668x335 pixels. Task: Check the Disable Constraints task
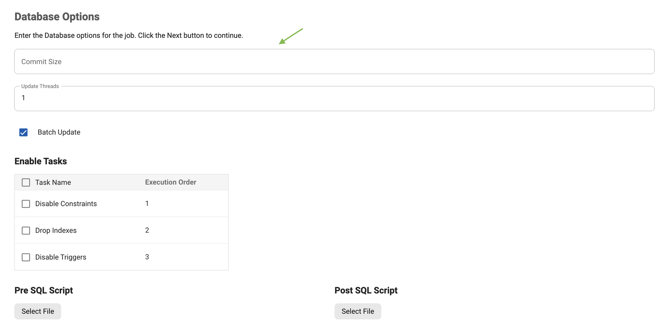[25, 204]
